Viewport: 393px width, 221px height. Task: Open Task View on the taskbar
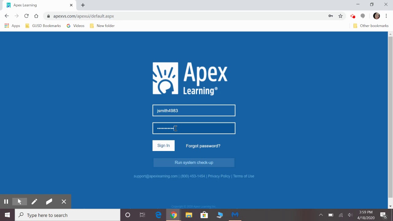[x=142, y=215]
